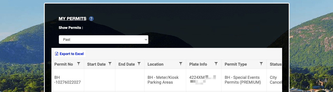This screenshot has width=333, height=92.
Task: Select permit number BH -10276022027
Action: (x=68, y=80)
